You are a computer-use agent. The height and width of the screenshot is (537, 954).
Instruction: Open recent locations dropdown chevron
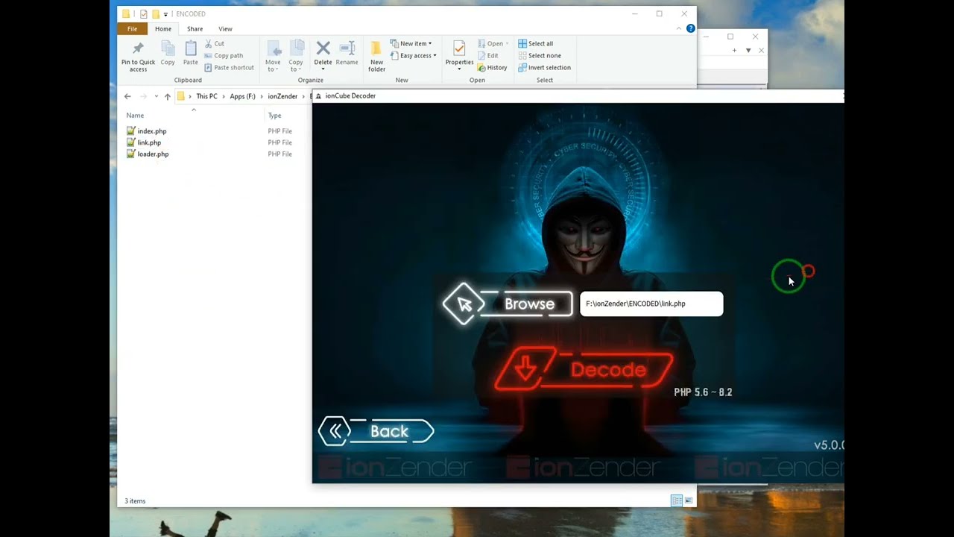[x=156, y=96]
